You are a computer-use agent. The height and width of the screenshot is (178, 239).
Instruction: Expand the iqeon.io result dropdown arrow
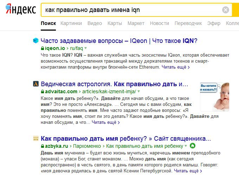click(x=85, y=48)
